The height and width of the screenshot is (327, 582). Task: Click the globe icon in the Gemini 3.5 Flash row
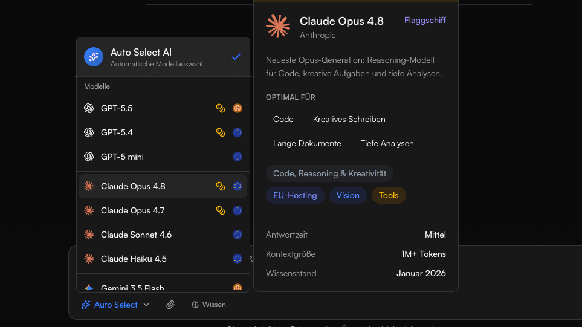point(237,287)
